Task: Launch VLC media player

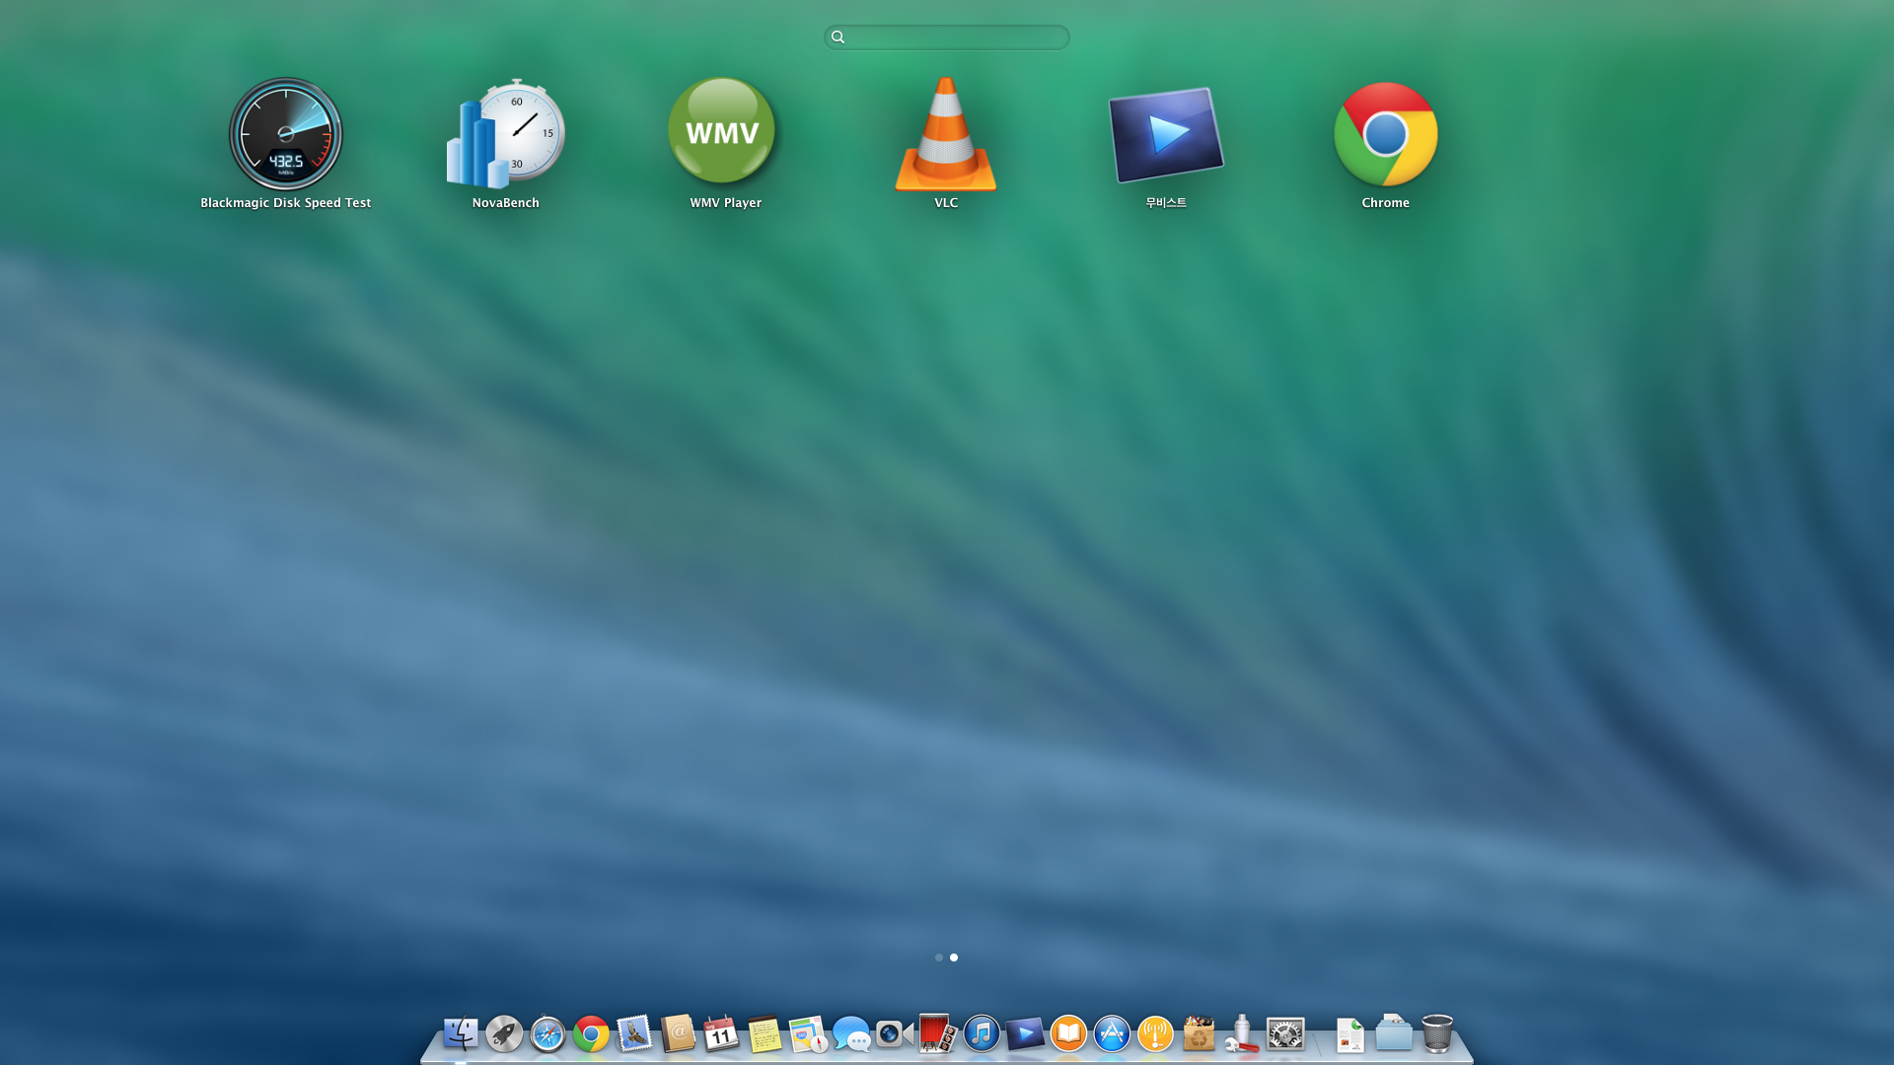Action: coord(945,135)
